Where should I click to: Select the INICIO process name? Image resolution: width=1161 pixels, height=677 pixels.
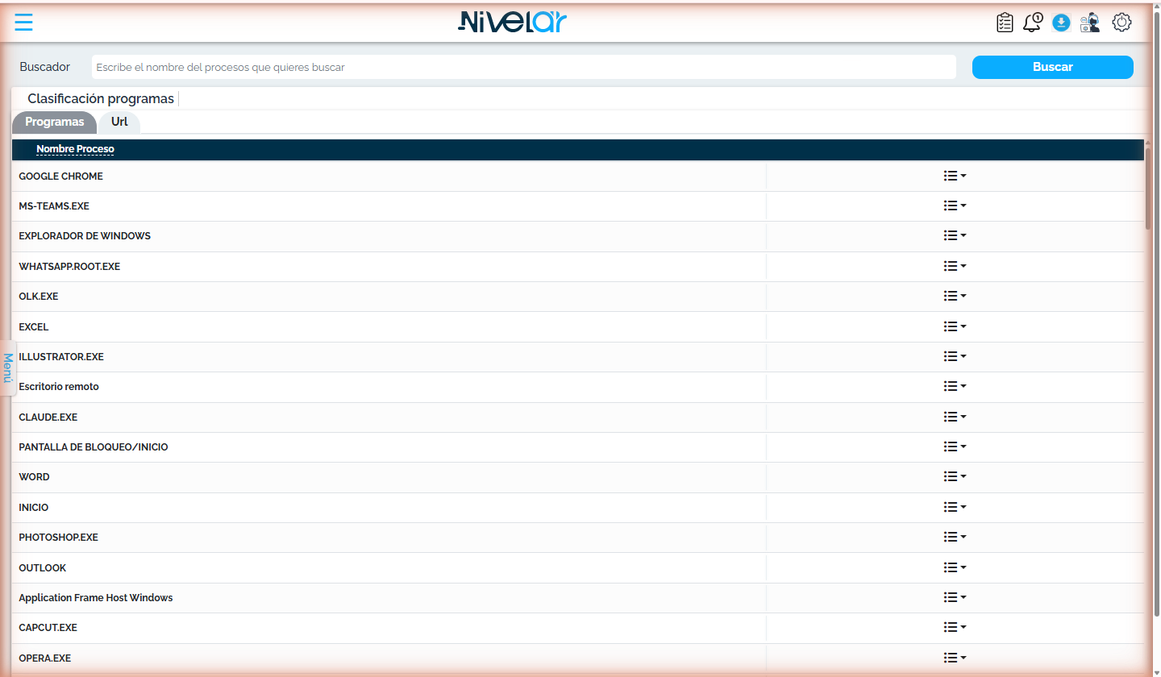point(34,507)
